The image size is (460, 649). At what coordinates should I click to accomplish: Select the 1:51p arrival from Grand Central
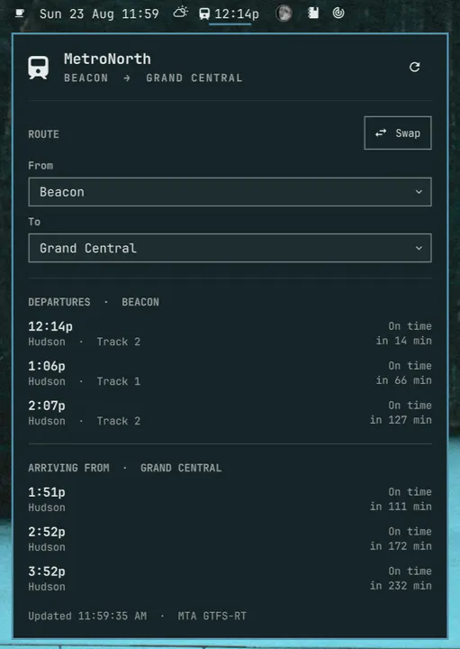pyautogui.click(x=230, y=499)
